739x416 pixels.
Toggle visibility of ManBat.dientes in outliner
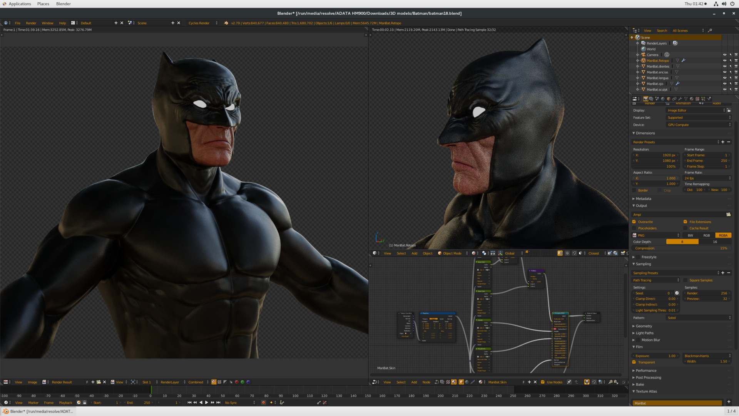click(725, 66)
